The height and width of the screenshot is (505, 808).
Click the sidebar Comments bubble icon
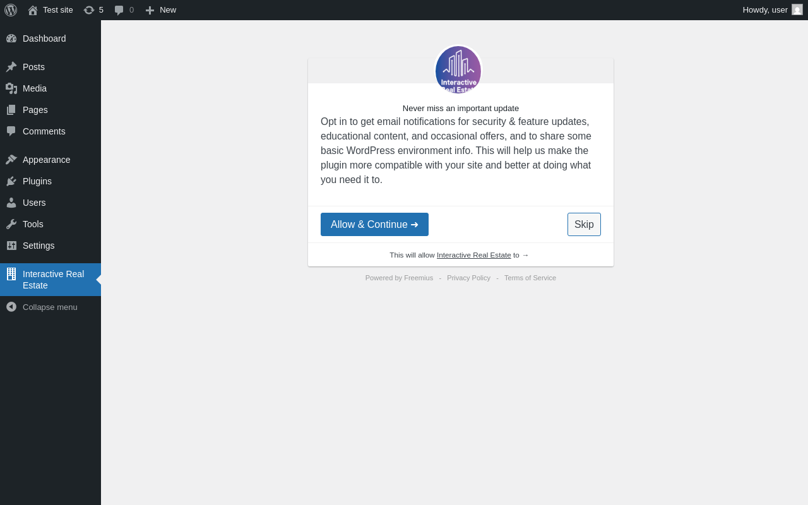11,131
